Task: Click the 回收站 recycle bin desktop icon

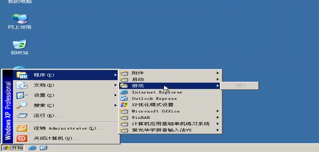Action: [20, 44]
